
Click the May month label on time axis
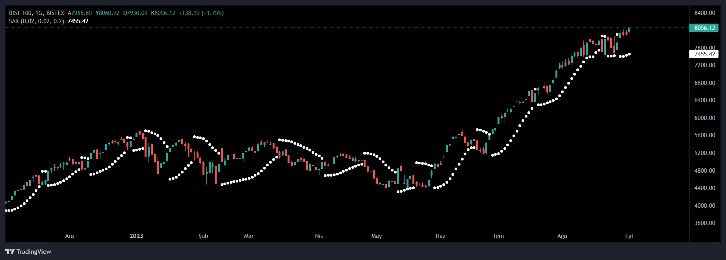[x=377, y=236]
